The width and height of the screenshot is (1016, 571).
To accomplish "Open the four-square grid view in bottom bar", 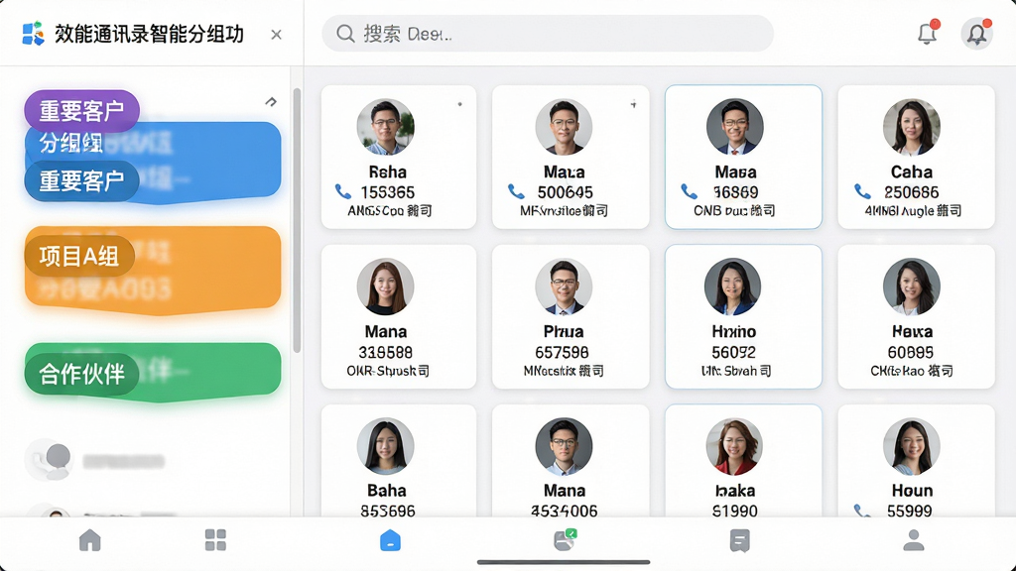I will point(215,540).
